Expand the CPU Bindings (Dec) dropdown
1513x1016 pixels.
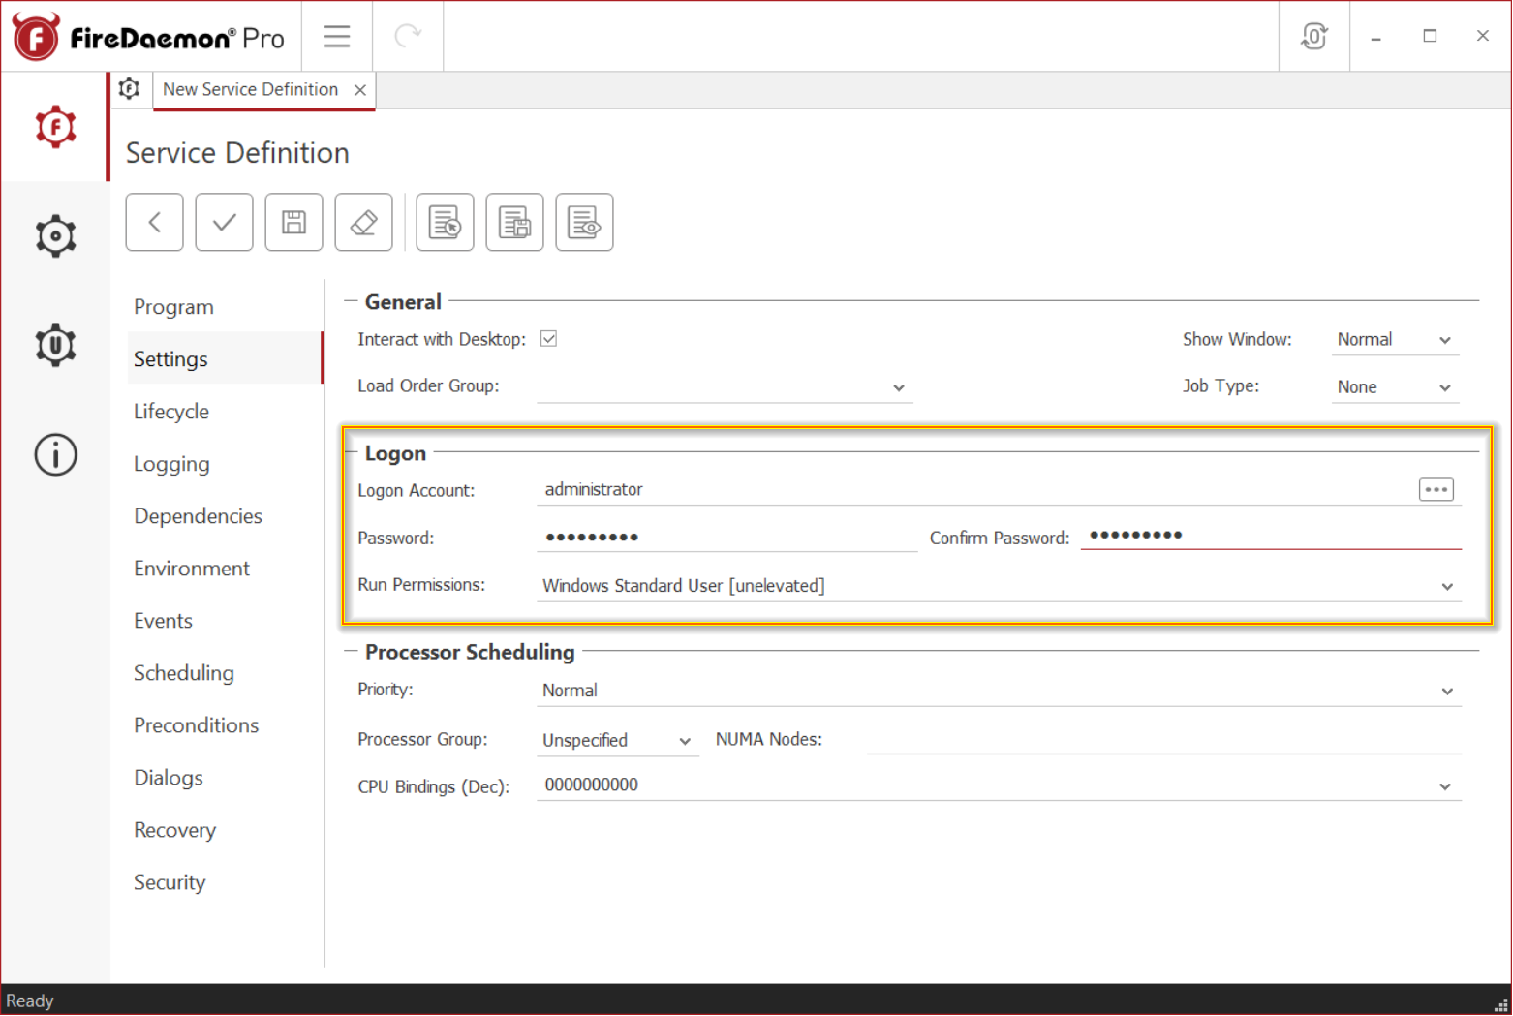point(1445,786)
